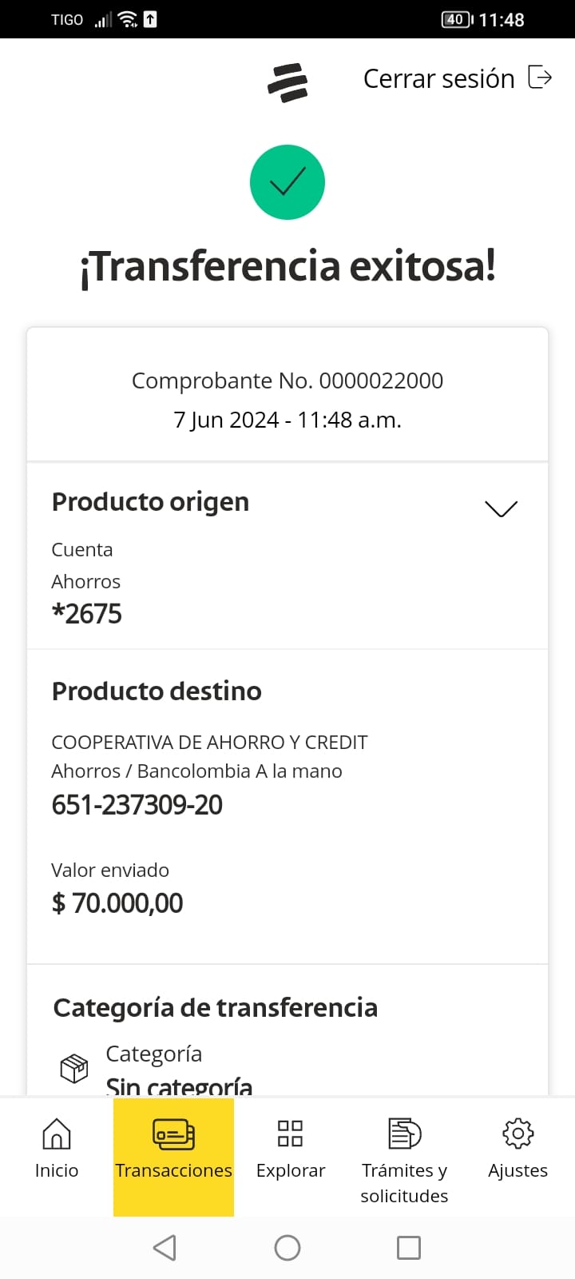Expand the Producto origen chevron
575x1279 pixels.
pos(501,508)
